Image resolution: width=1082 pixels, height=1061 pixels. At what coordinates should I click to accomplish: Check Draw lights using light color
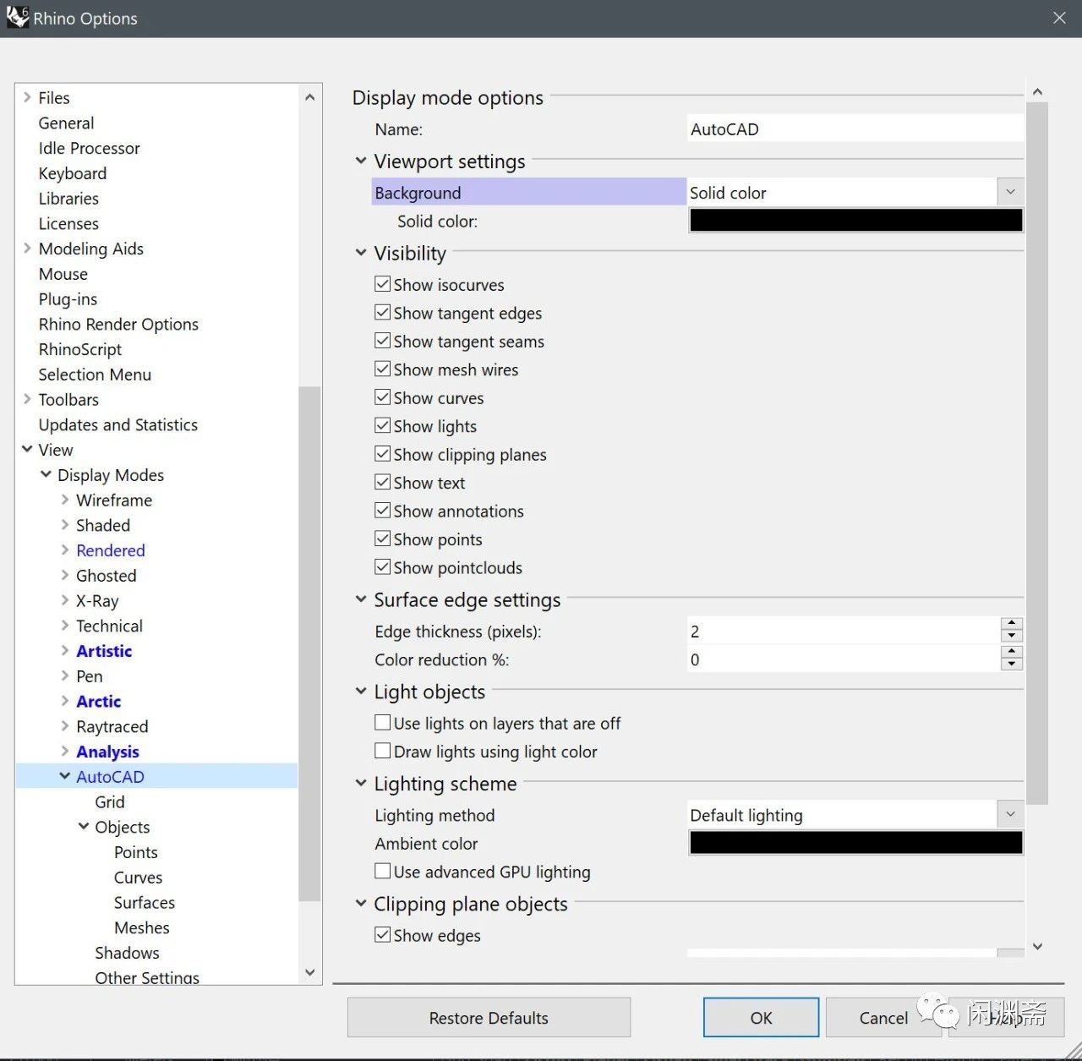coord(383,751)
